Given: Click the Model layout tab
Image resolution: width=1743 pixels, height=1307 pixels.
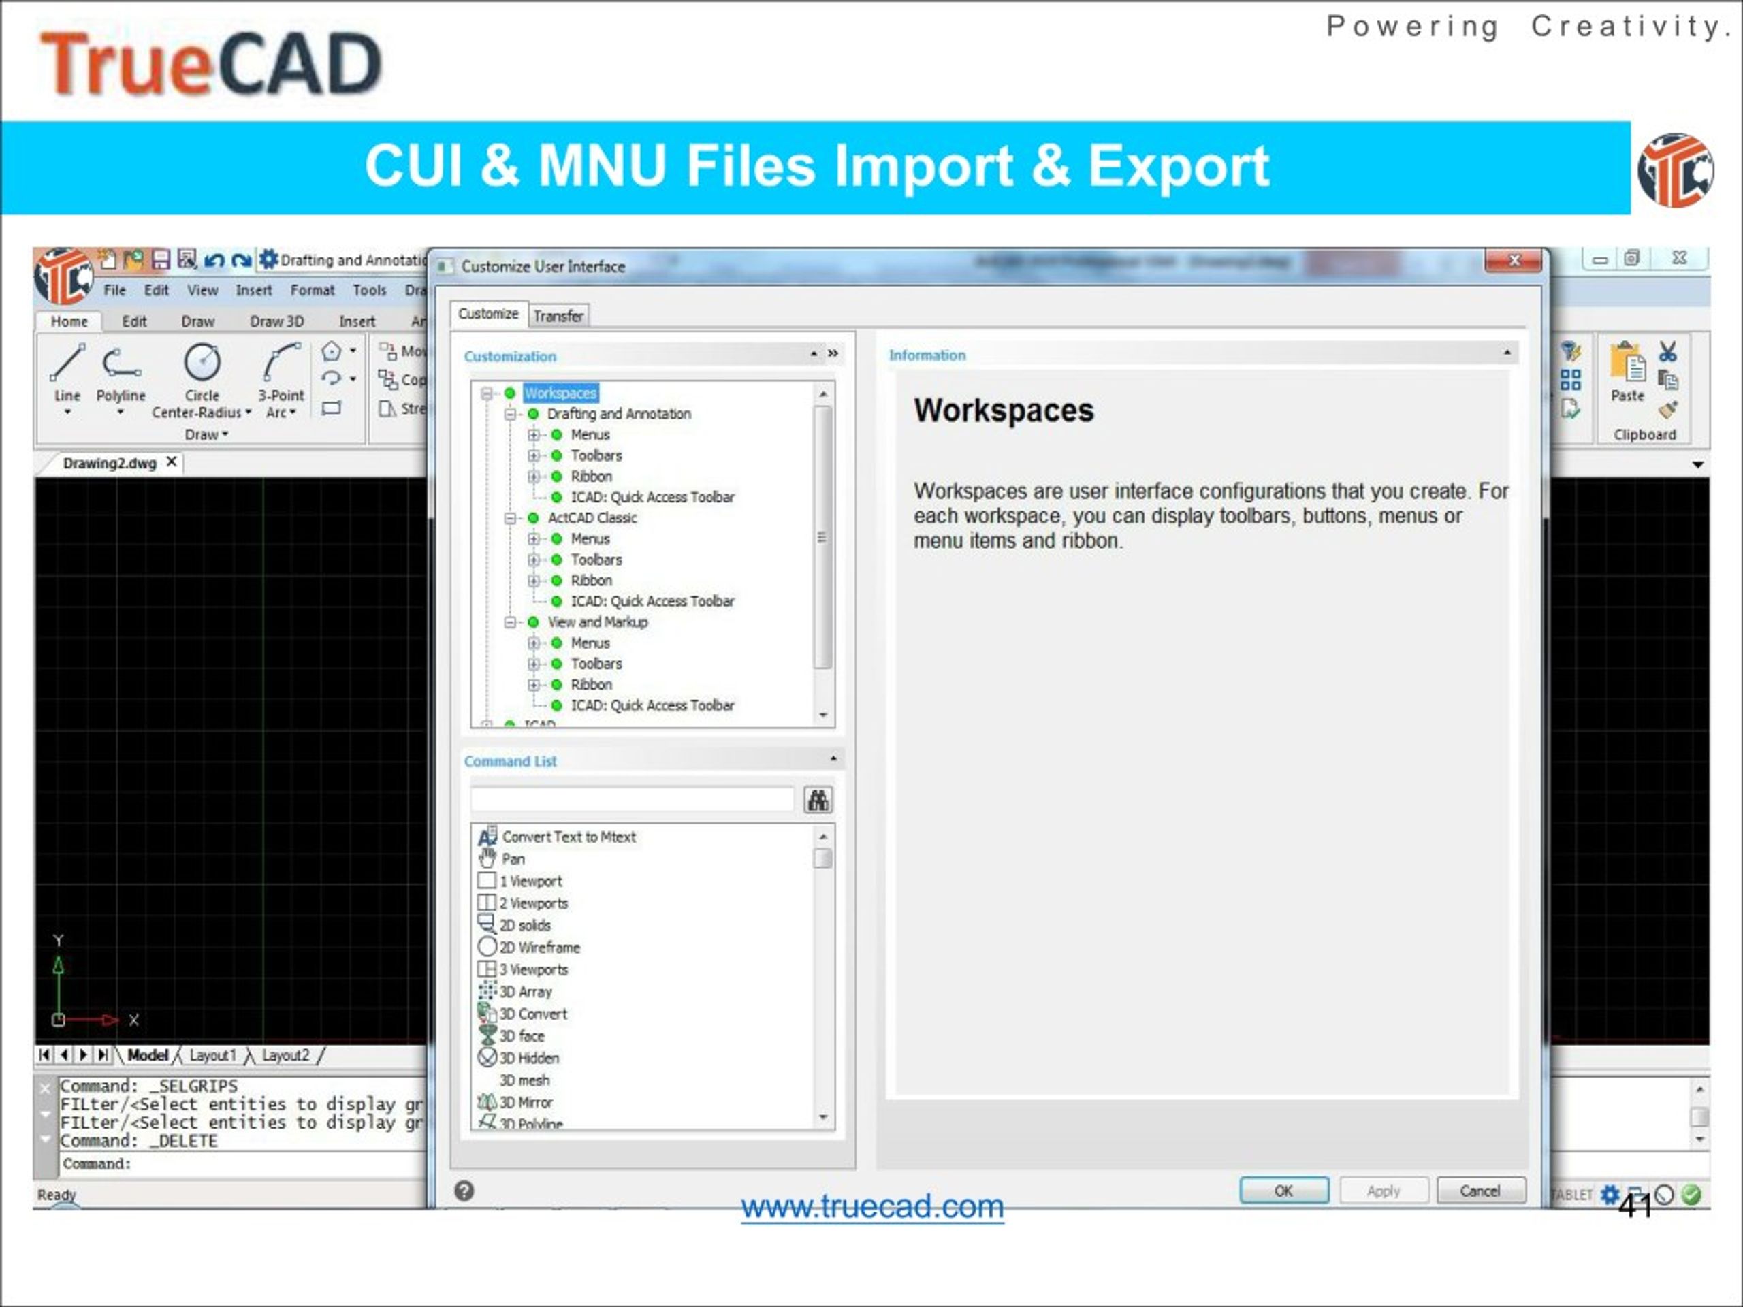Looking at the screenshot, I should [x=147, y=1055].
